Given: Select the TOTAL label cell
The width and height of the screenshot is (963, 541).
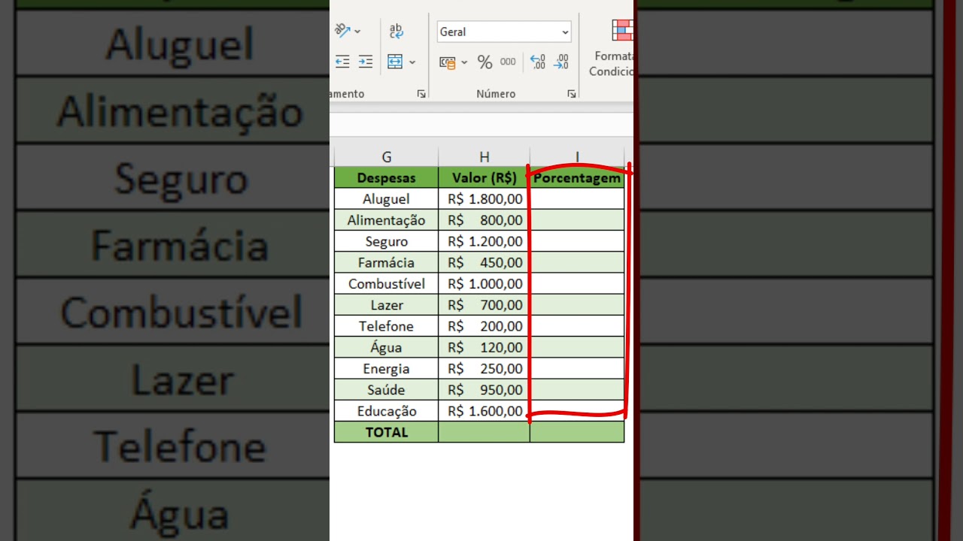Looking at the screenshot, I should [x=386, y=432].
